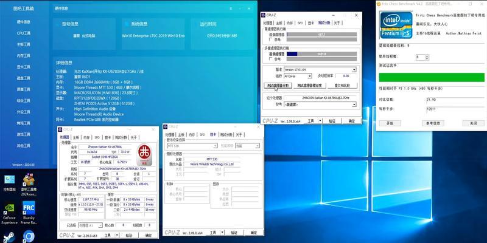Select 外设工具 in 图吧工具箱 sidebar
Viewport: 487px width, 243px height.
pyautogui.click(x=24, y=112)
